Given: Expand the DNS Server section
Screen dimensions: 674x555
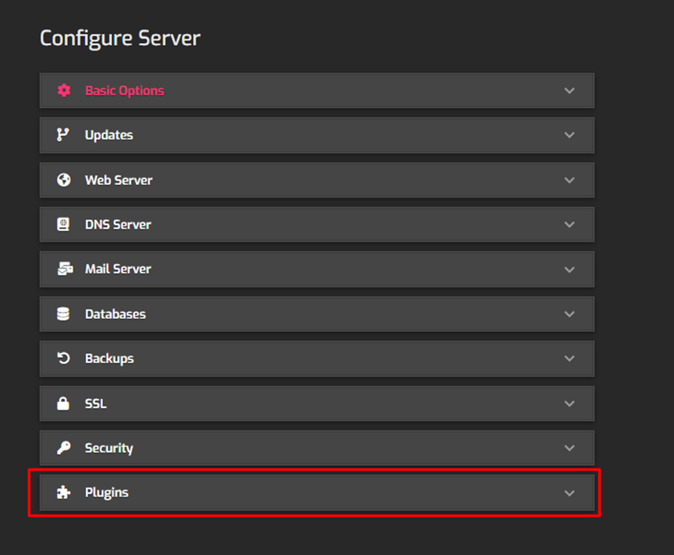Looking at the screenshot, I should (569, 224).
